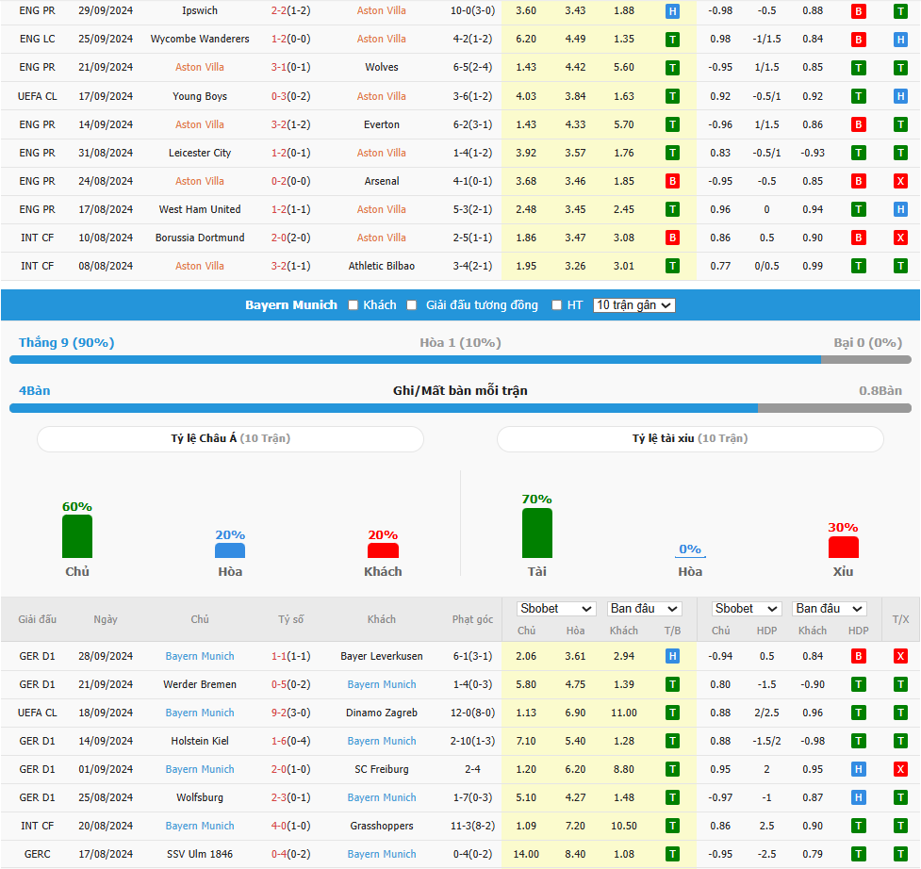The width and height of the screenshot is (921, 869).
Task: Open the Bayer Leverkusen team link
Action: 382,656
